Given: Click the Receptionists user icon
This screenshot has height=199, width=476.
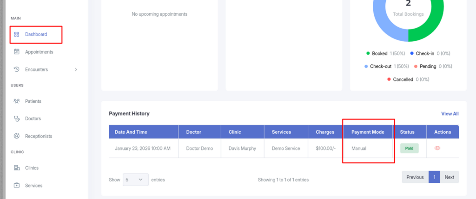Looking at the screenshot, I should 17,136.
